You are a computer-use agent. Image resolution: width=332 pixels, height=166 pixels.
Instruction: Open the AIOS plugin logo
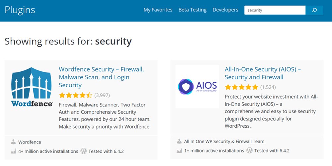pyautogui.click(x=197, y=87)
